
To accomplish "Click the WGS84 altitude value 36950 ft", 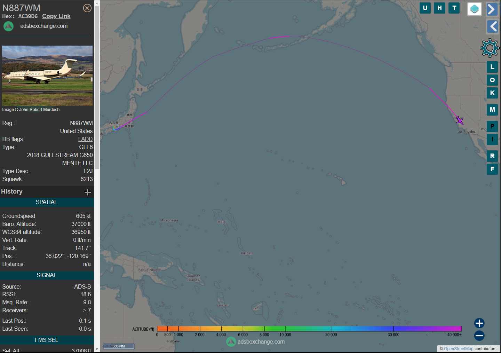I will click(81, 232).
